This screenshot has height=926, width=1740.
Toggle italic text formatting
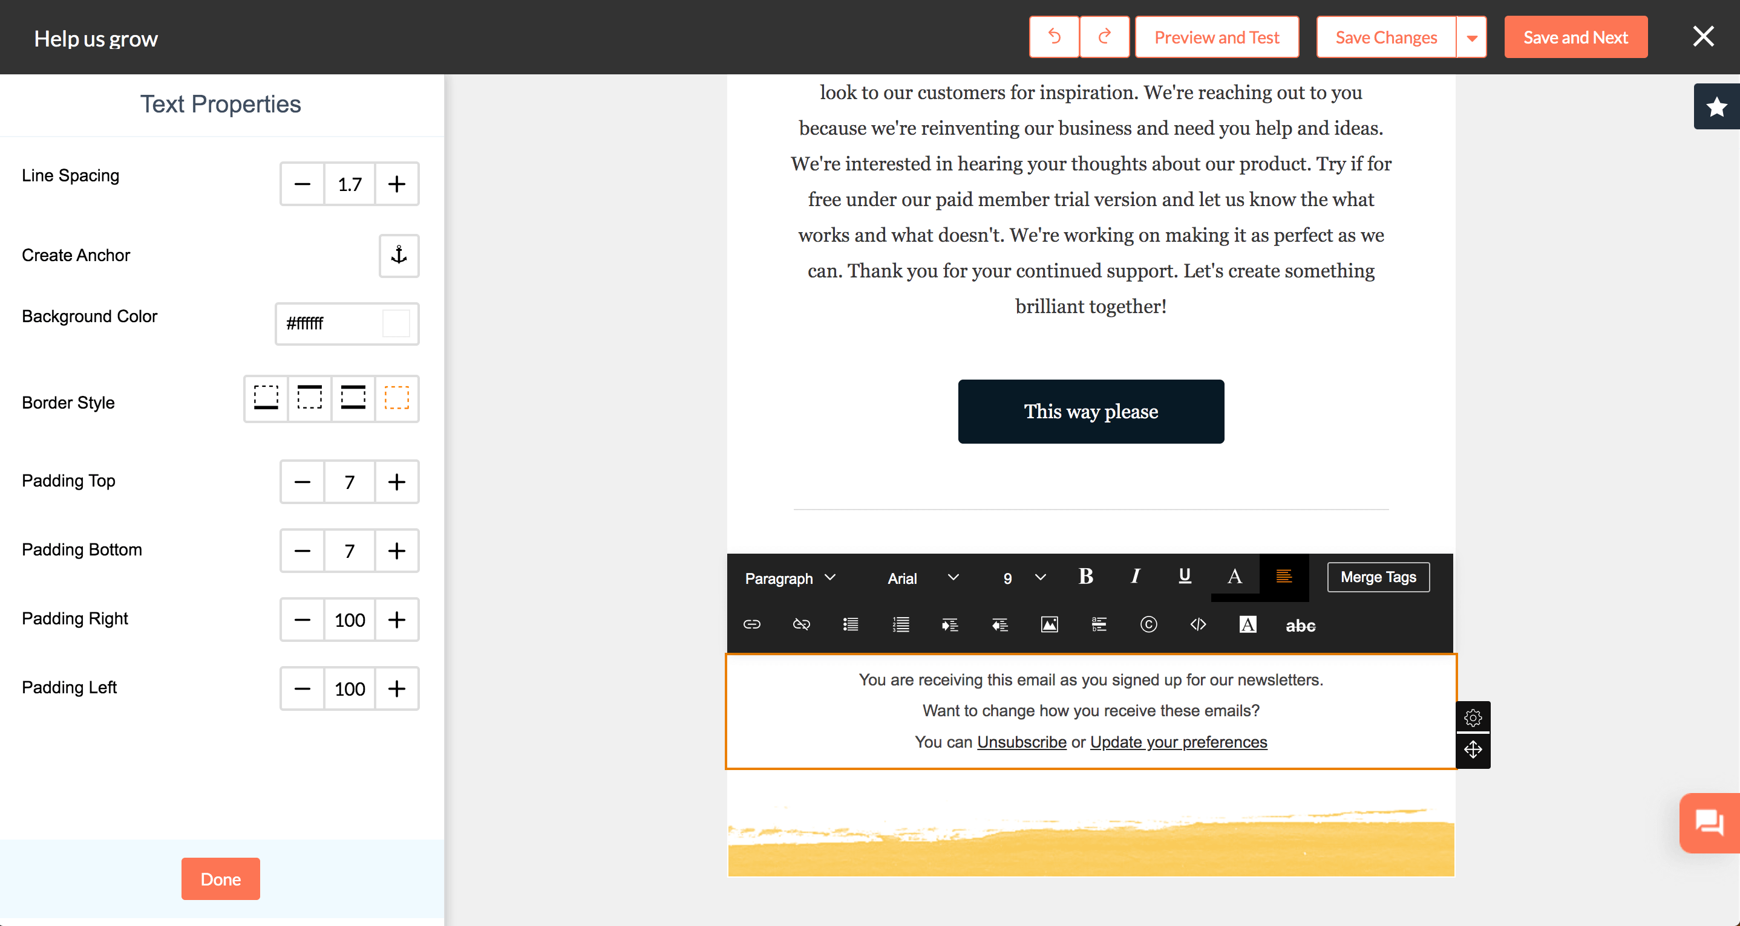click(1136, 577)
